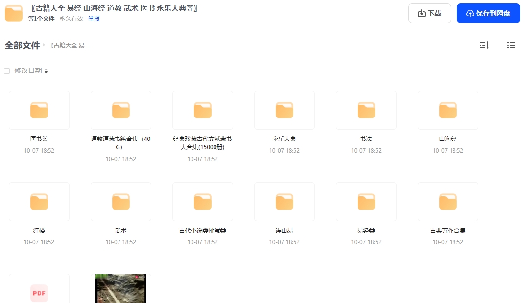Image resolution: width=525 pixels, height=303 pixels.
Task: Click 保存到网盘 button
Action: pyautogui.click(x=488, y=13)
